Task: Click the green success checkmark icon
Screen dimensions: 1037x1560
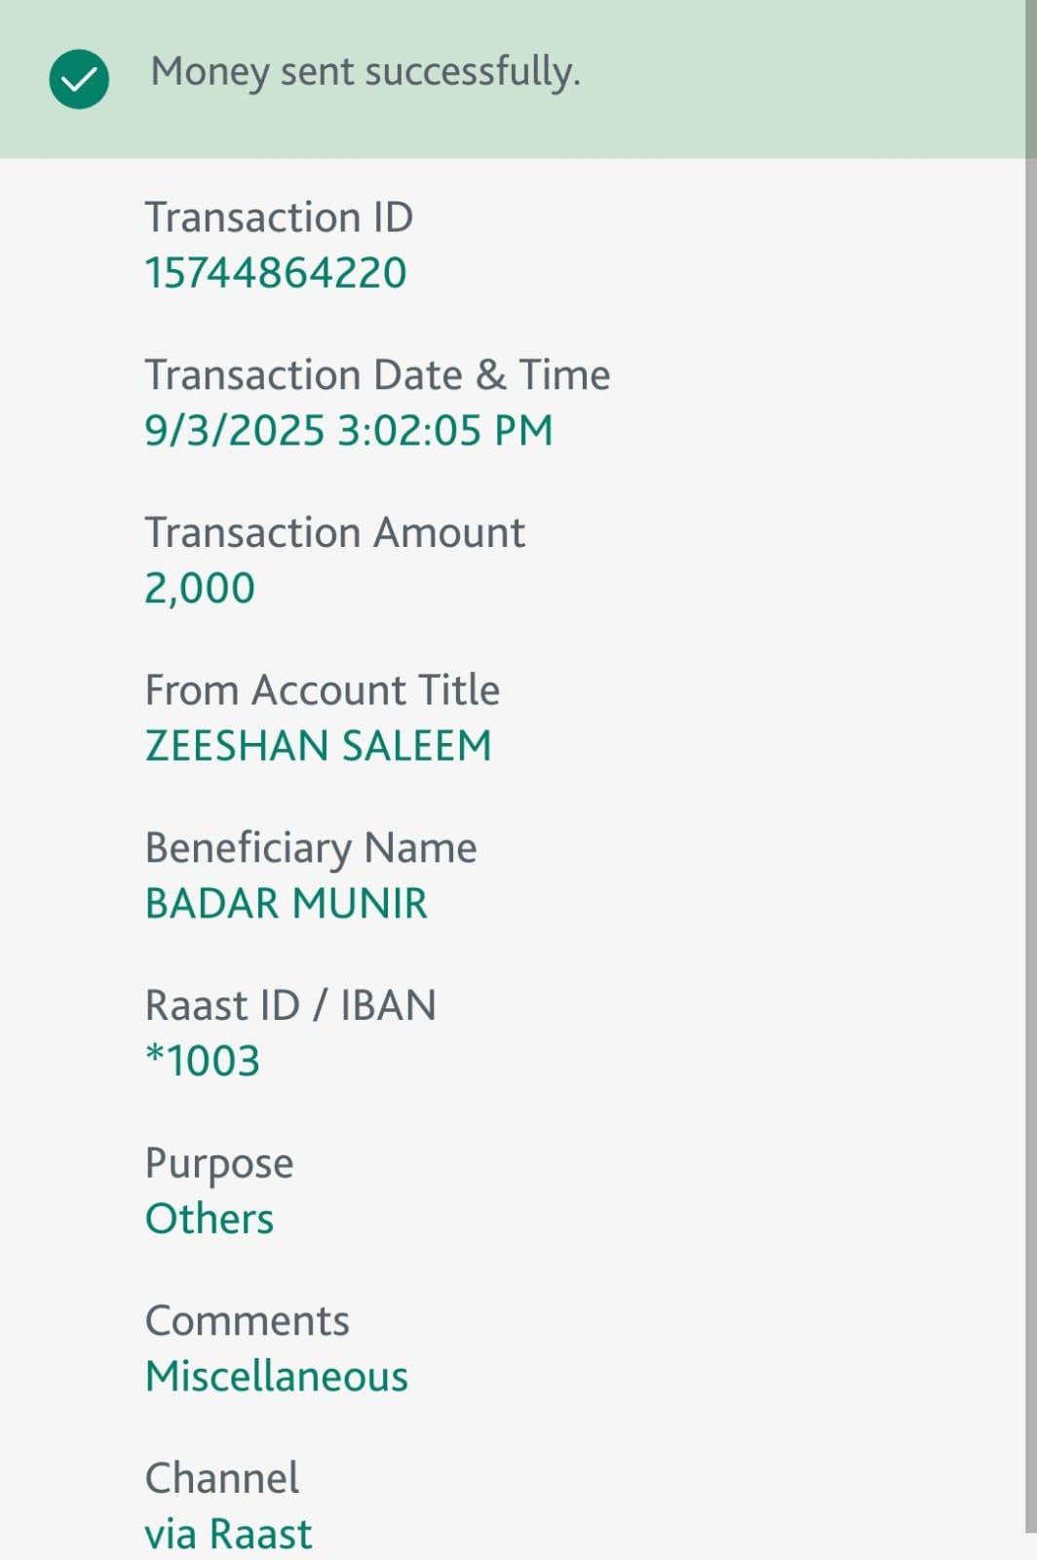Action: [79, 79]
